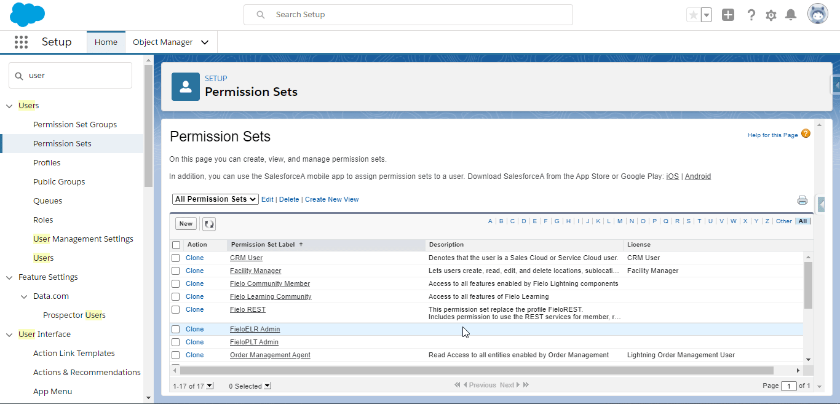
Task: Filter the list by letter F
Action: tap(545, 221)
